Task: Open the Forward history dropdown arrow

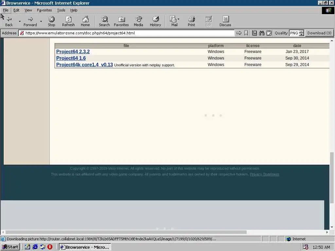Action: pyautogui.click(x=41, y=21)
